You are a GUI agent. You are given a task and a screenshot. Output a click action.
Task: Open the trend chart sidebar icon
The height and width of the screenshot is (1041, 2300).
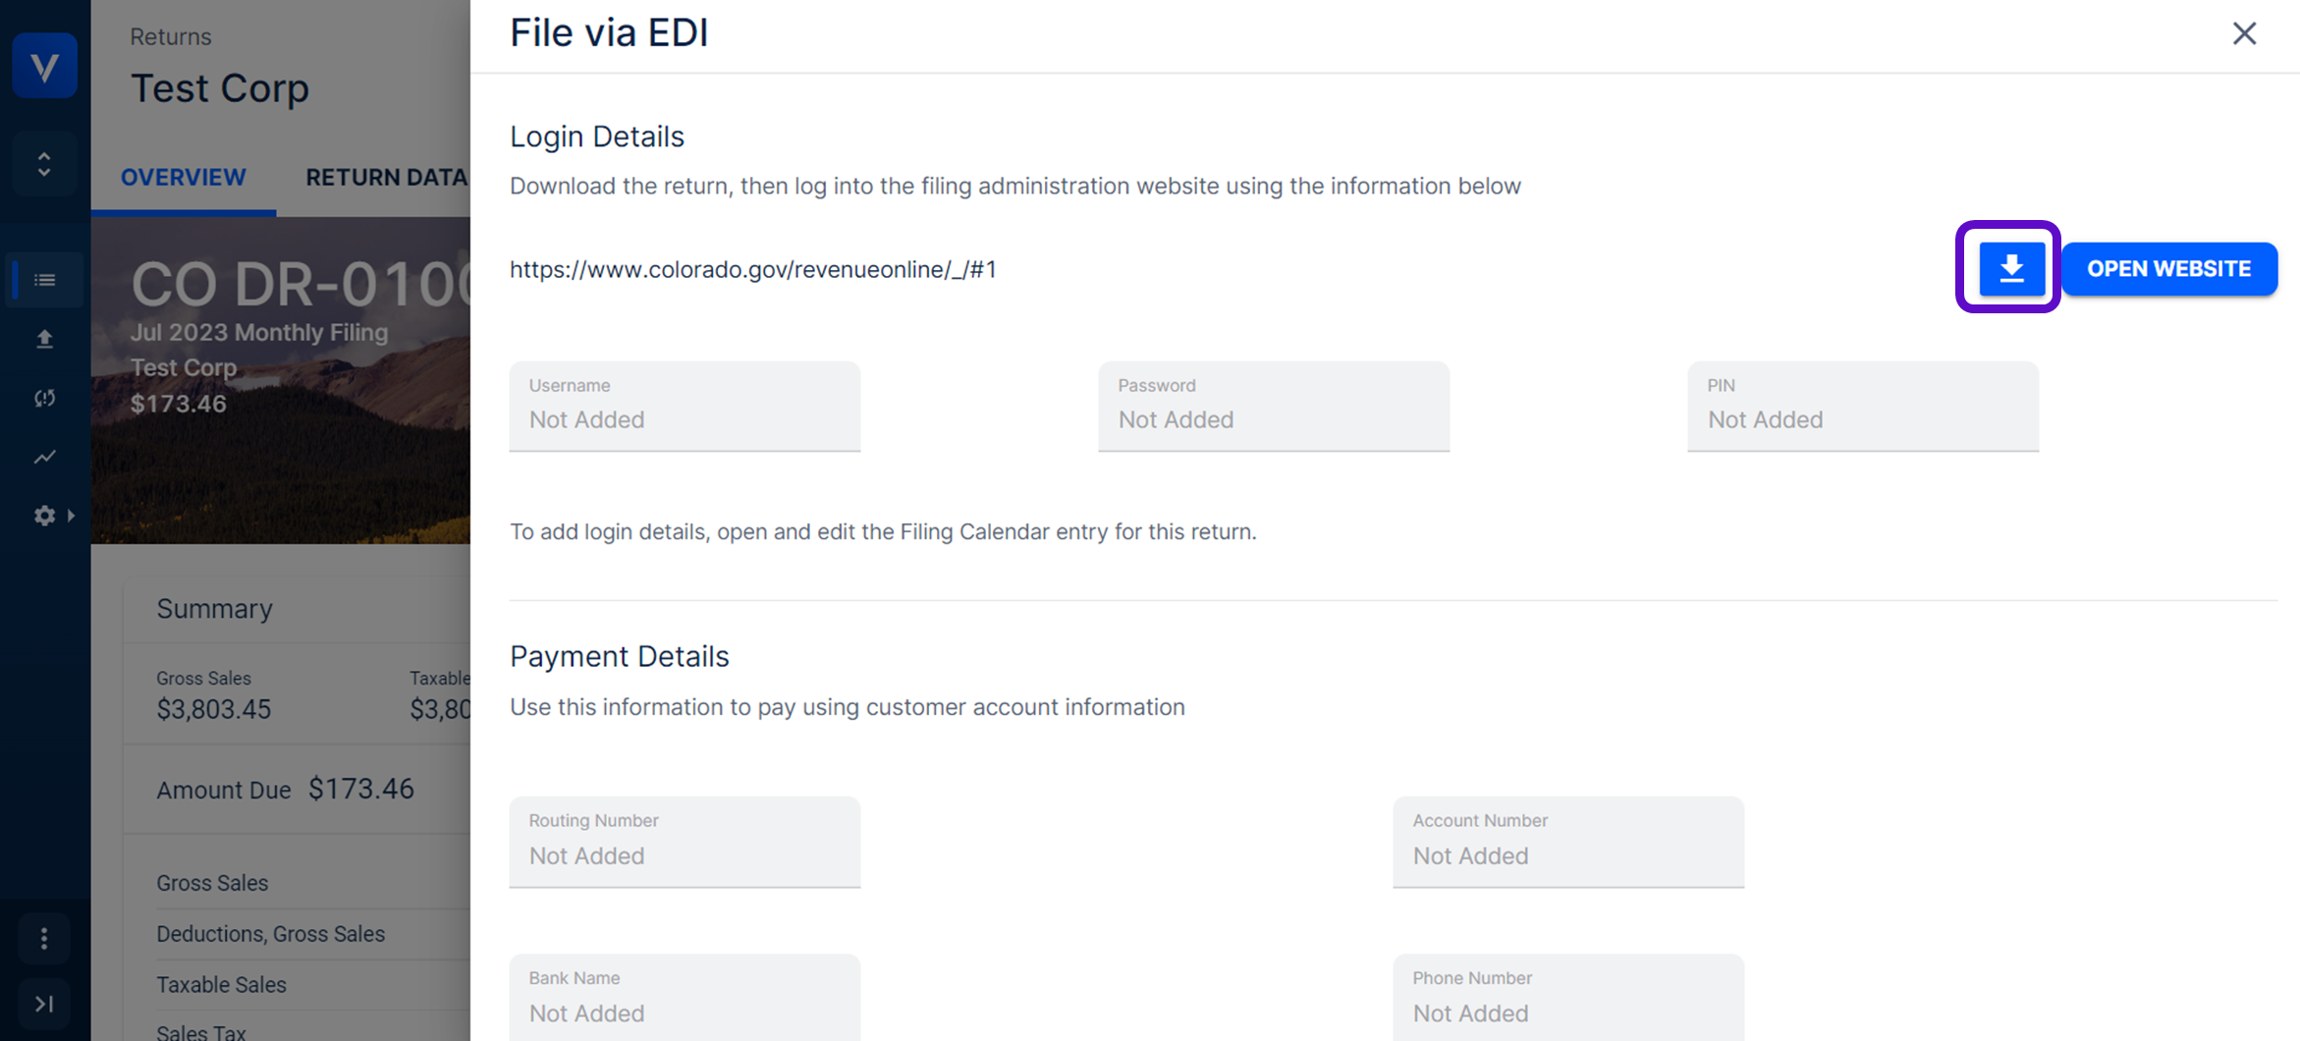pyautogui.click(x=44, y=457)
